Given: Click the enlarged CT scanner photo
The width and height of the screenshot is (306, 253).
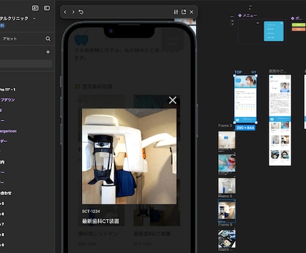Looking at the screenshot, I should 129,156.
